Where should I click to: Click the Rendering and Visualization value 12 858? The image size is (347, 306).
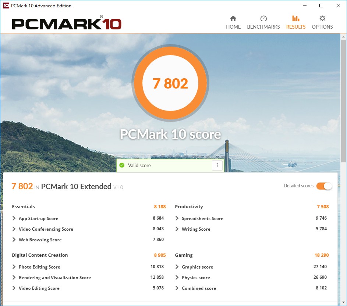[x=157, y=277]
